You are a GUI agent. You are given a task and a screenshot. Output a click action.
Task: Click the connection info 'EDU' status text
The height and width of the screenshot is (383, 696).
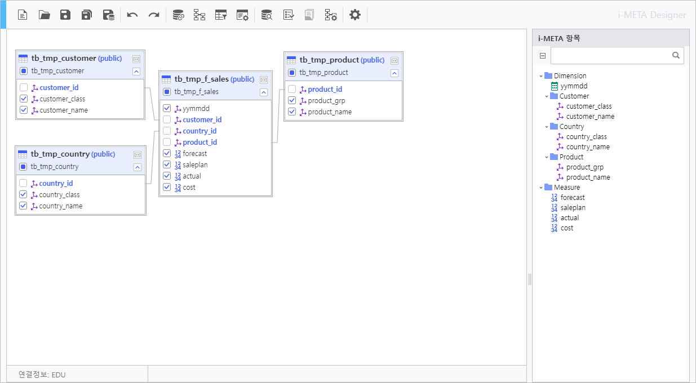pos(59,375)
